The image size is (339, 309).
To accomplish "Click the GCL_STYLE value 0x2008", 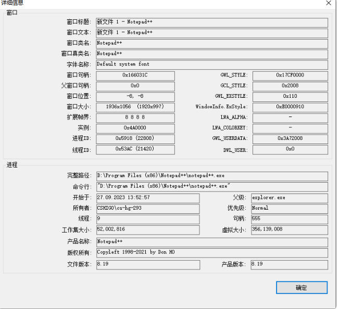I will [290, 86].
